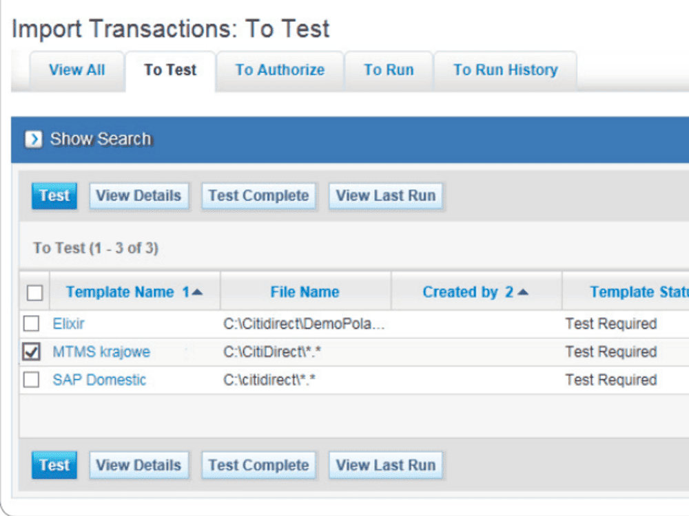The image size is (689, 516).
Task: Click the View Last Run button
Action: (x=386, y=195)
